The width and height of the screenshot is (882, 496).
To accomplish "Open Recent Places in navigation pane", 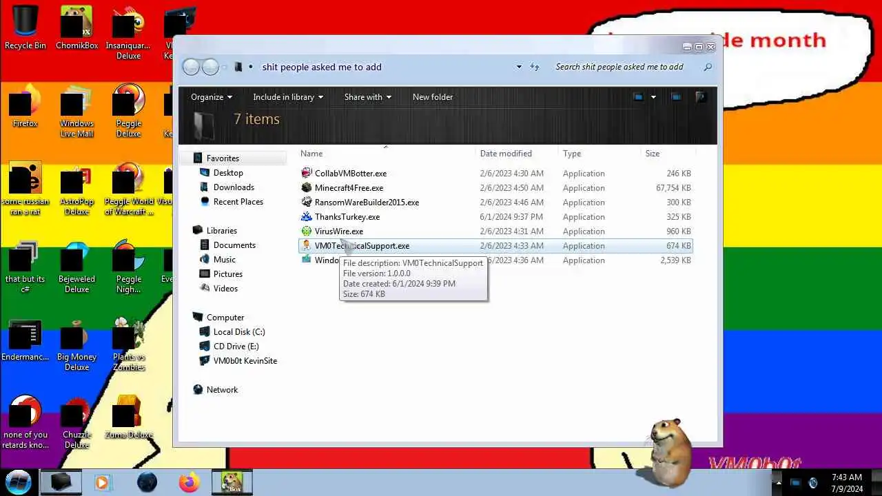I will [x=238, y=202].
